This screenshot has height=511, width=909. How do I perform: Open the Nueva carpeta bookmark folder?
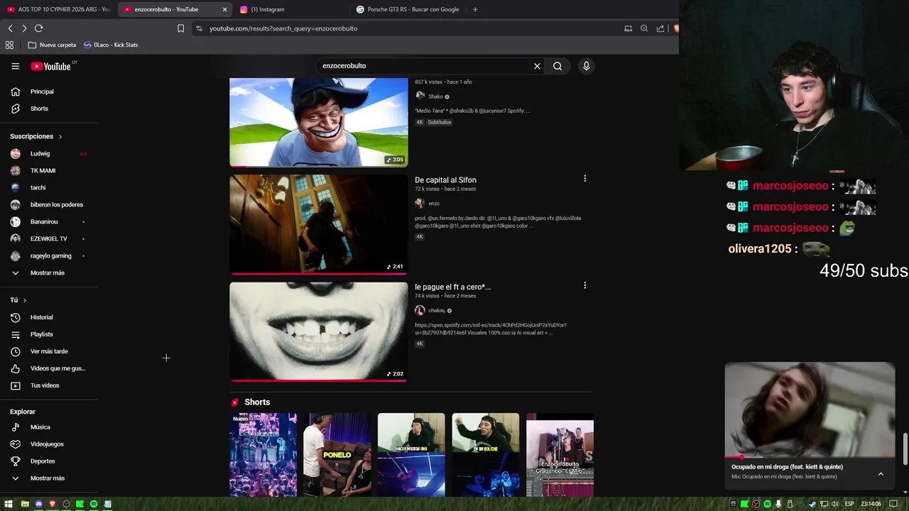(52, 45)
